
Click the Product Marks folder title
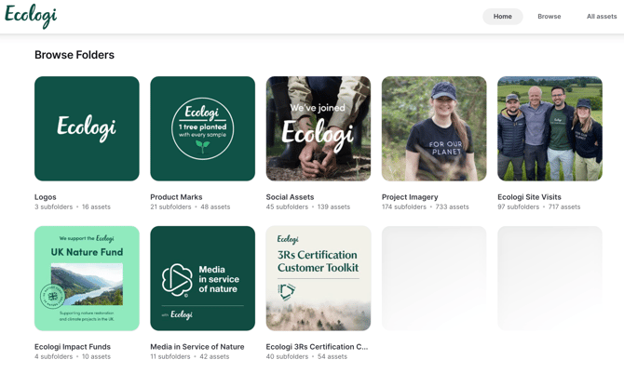point(176,197)
